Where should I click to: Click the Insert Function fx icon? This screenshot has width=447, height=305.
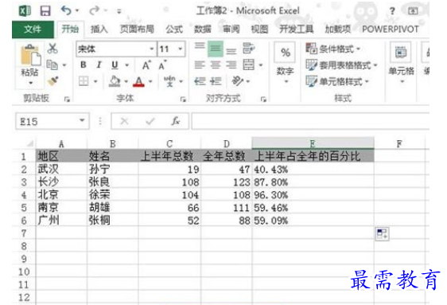click(x=176, y=121)
